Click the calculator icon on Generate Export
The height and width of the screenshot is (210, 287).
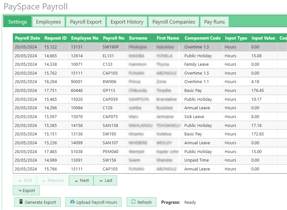[21, 201]
